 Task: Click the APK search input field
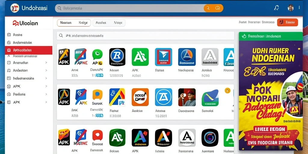[145, 36]
